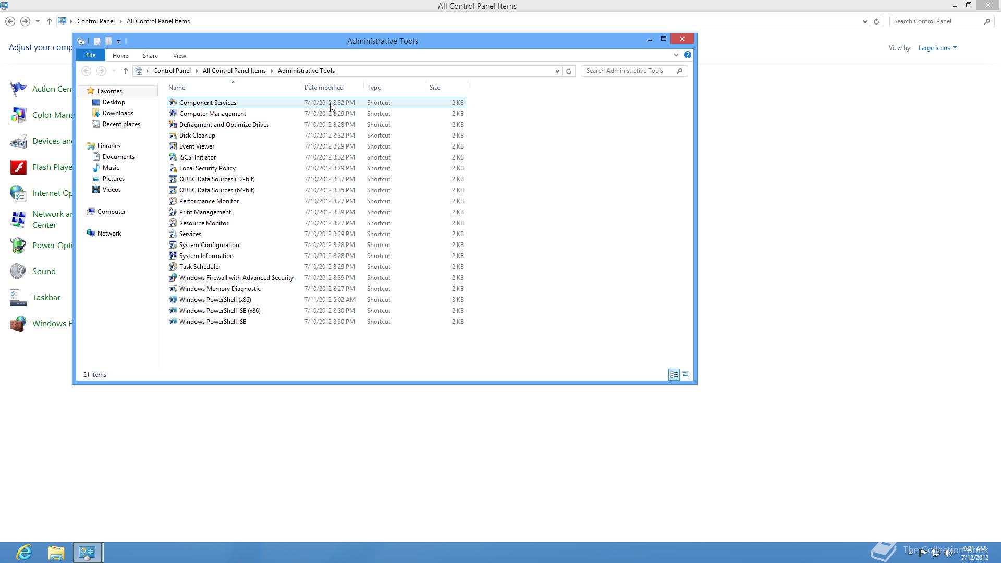Open the Sound control panel icon
The width and height of the screenshot is (1001, 563).
[18, 272]
